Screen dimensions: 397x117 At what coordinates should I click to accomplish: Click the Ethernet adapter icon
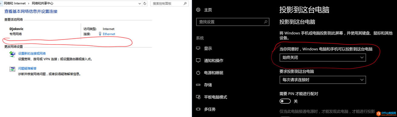(x=100, y=34)
